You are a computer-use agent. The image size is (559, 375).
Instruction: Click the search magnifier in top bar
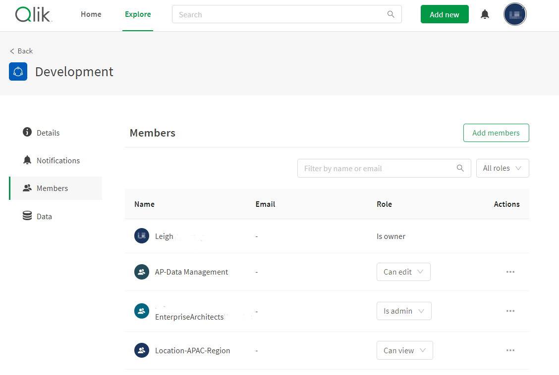pyautogui.click(x=391, y=14)
